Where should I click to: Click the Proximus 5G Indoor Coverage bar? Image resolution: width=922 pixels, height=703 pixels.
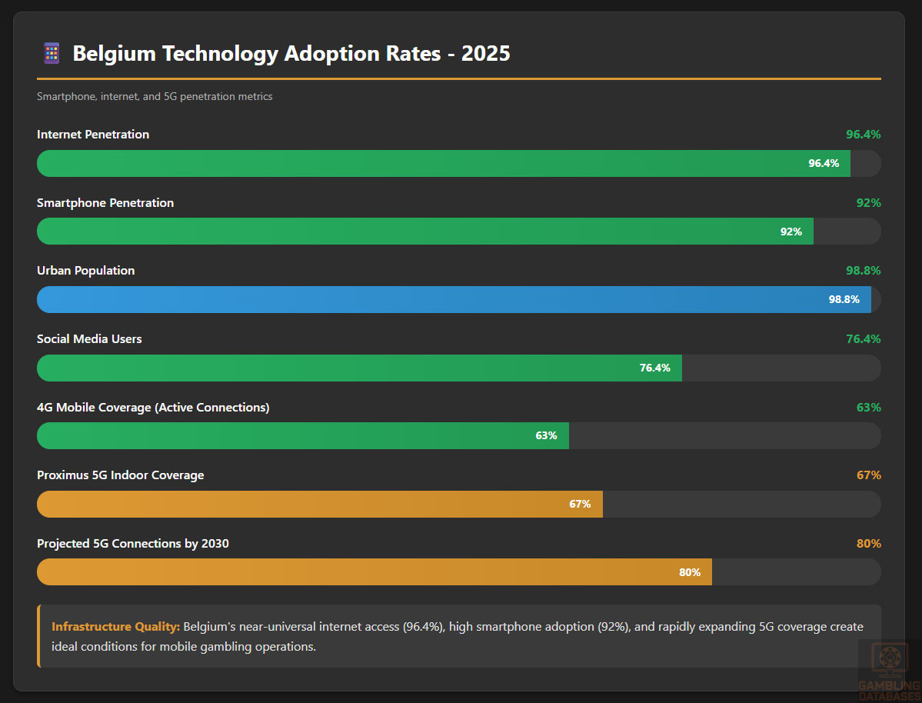point(319,504)
